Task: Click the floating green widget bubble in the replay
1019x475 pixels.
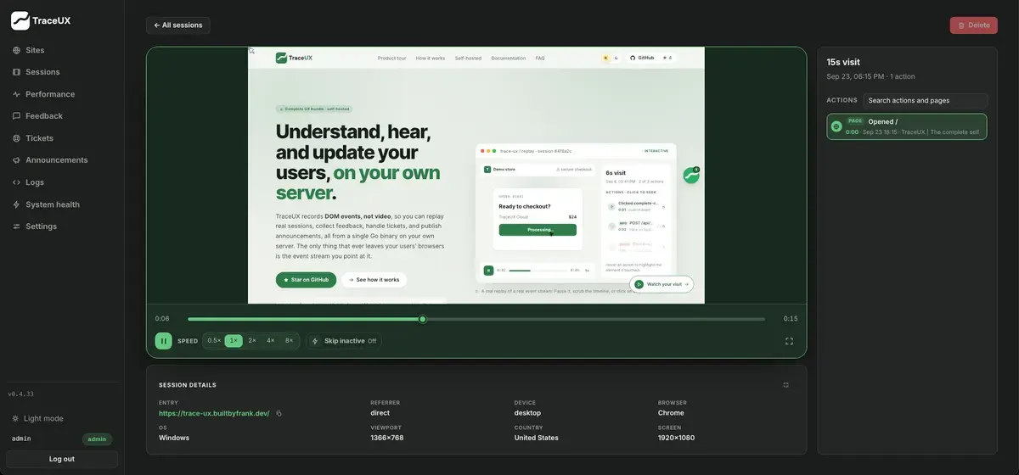Action: tap(691, 175)
